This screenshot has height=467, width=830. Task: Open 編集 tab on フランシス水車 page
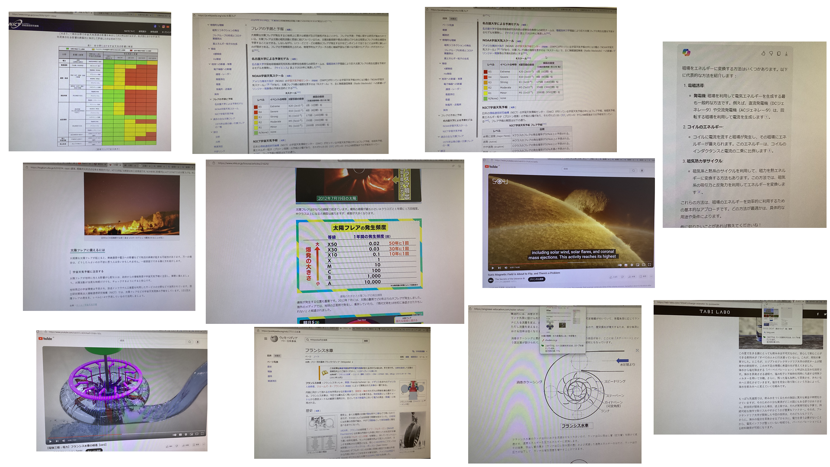click(x=407, y=357)
